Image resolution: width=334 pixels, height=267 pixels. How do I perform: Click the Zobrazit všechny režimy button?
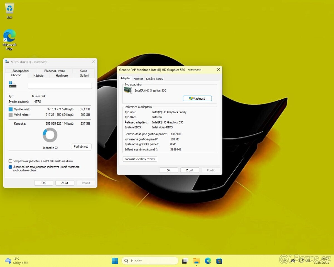[140, 159]
